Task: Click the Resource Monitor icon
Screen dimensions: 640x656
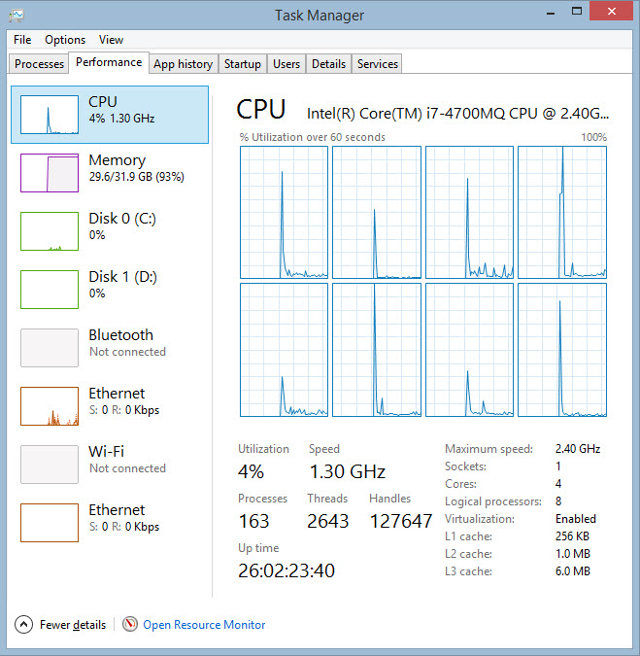Action: click(x=130, y=625)
